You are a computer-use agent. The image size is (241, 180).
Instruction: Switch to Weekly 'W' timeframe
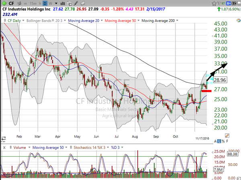(x=50, y=3)
